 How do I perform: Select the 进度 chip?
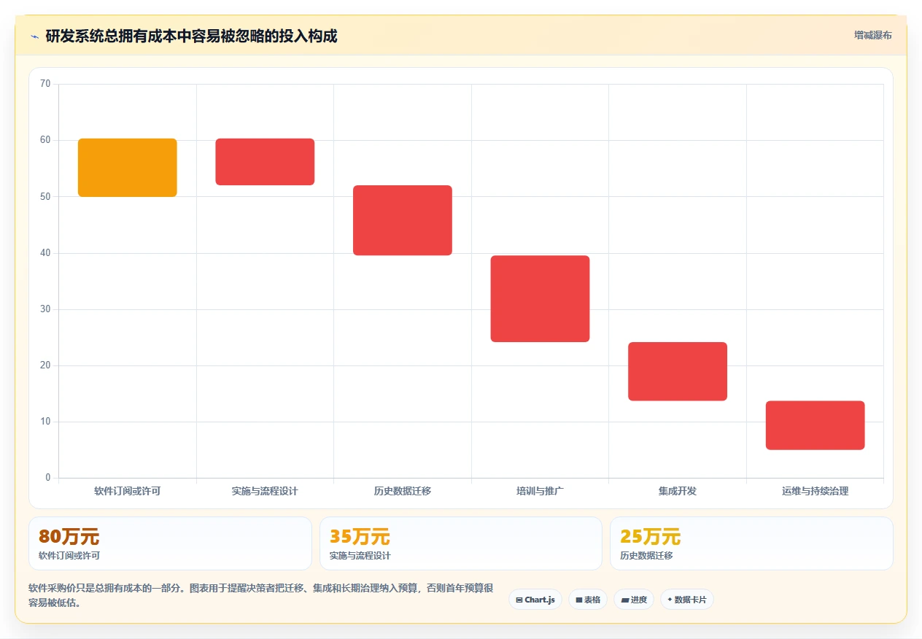(634, 600)
